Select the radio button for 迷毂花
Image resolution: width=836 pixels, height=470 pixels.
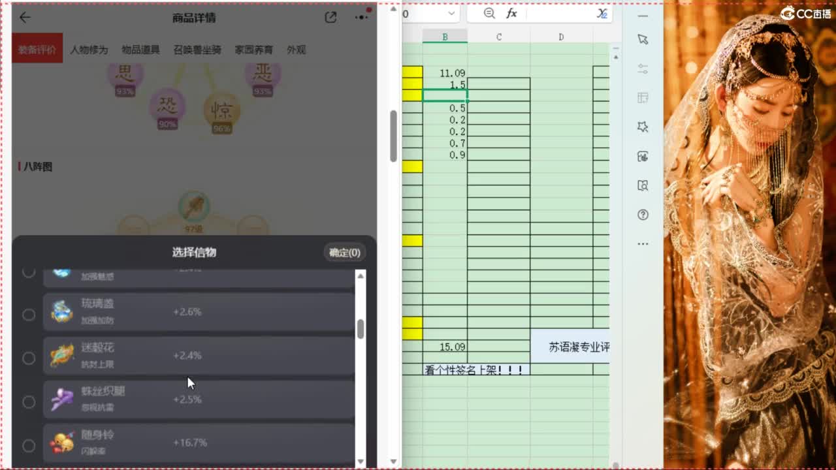tap(29, 358)
